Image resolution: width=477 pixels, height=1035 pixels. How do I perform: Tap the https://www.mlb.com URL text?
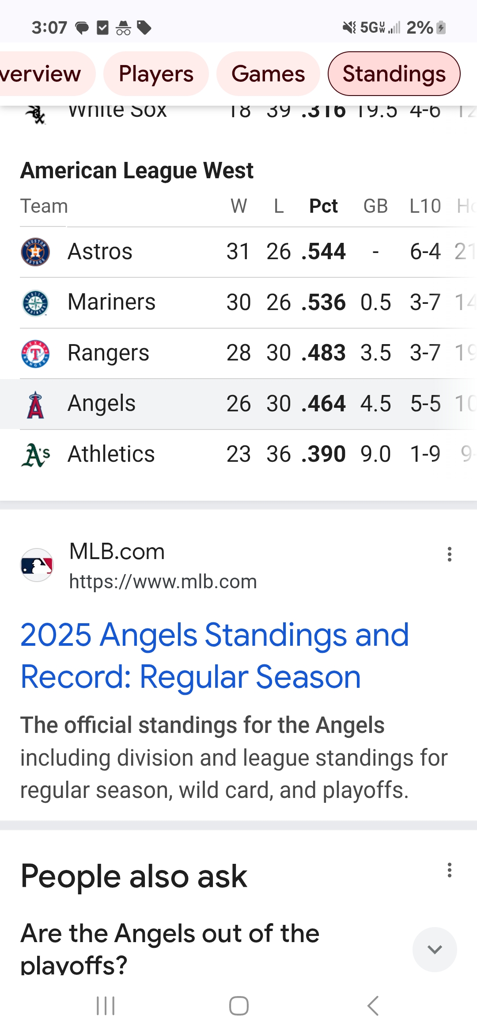pyautogui.click(x=163, y=582)
